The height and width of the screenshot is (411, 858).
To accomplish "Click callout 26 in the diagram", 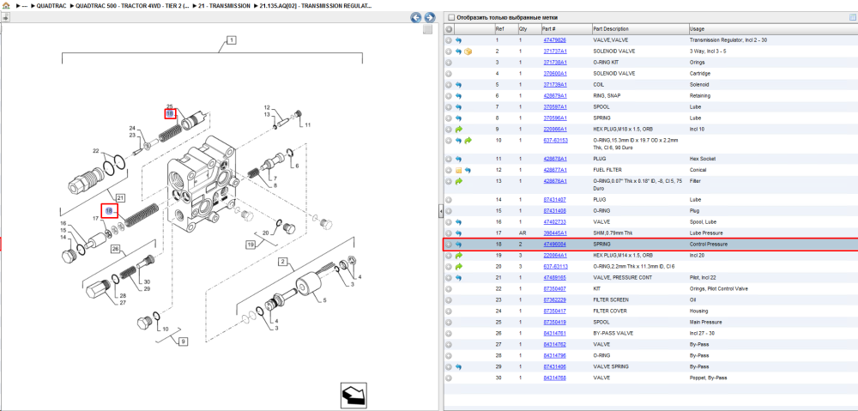I will coord(115,249).
